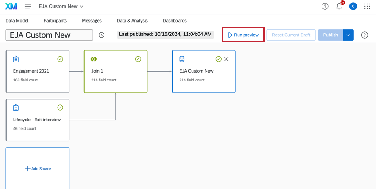Edit the EJA Custom New name field
This screenshot has width=376, height=189.
pos(49,35)
